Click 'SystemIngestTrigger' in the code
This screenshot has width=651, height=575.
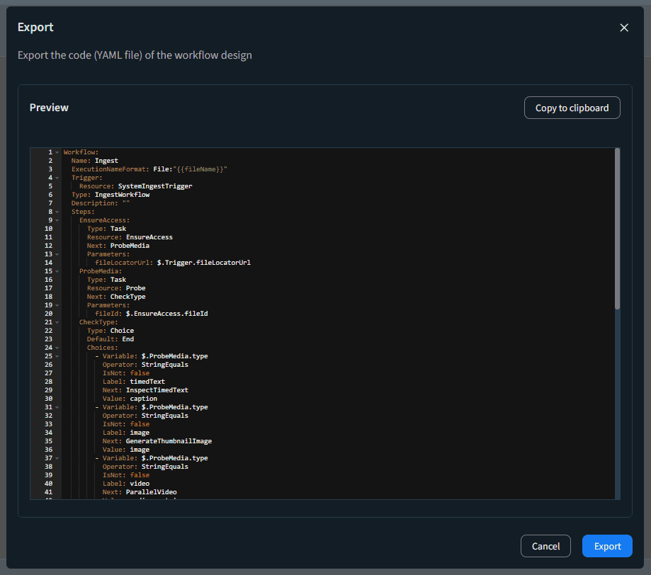point(155,186)
